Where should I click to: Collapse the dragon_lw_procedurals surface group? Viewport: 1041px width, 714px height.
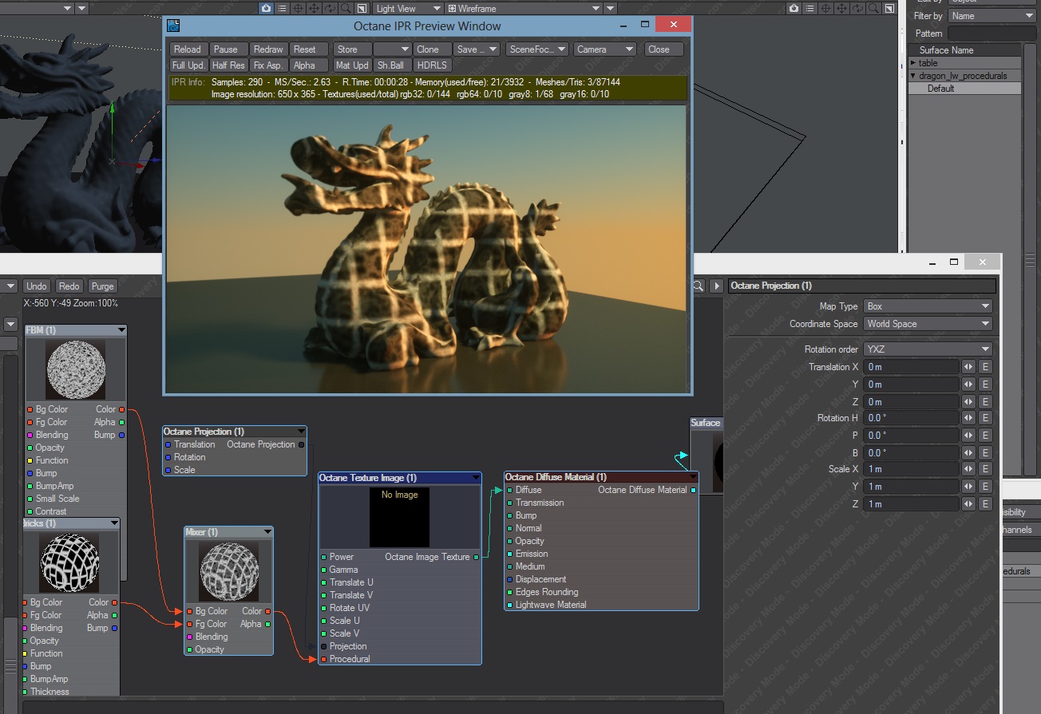point(914,76)
